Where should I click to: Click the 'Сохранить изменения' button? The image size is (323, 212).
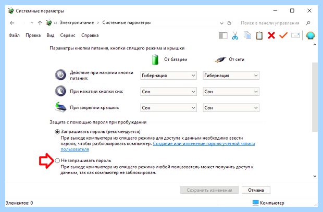pyautogui.click(x=209, y=190)
